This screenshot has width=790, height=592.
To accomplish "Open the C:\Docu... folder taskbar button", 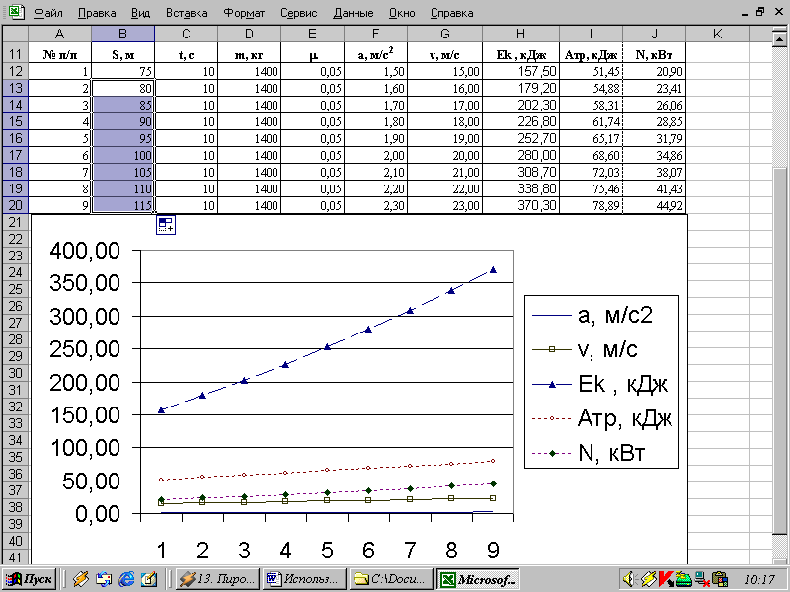I will 391,578.
